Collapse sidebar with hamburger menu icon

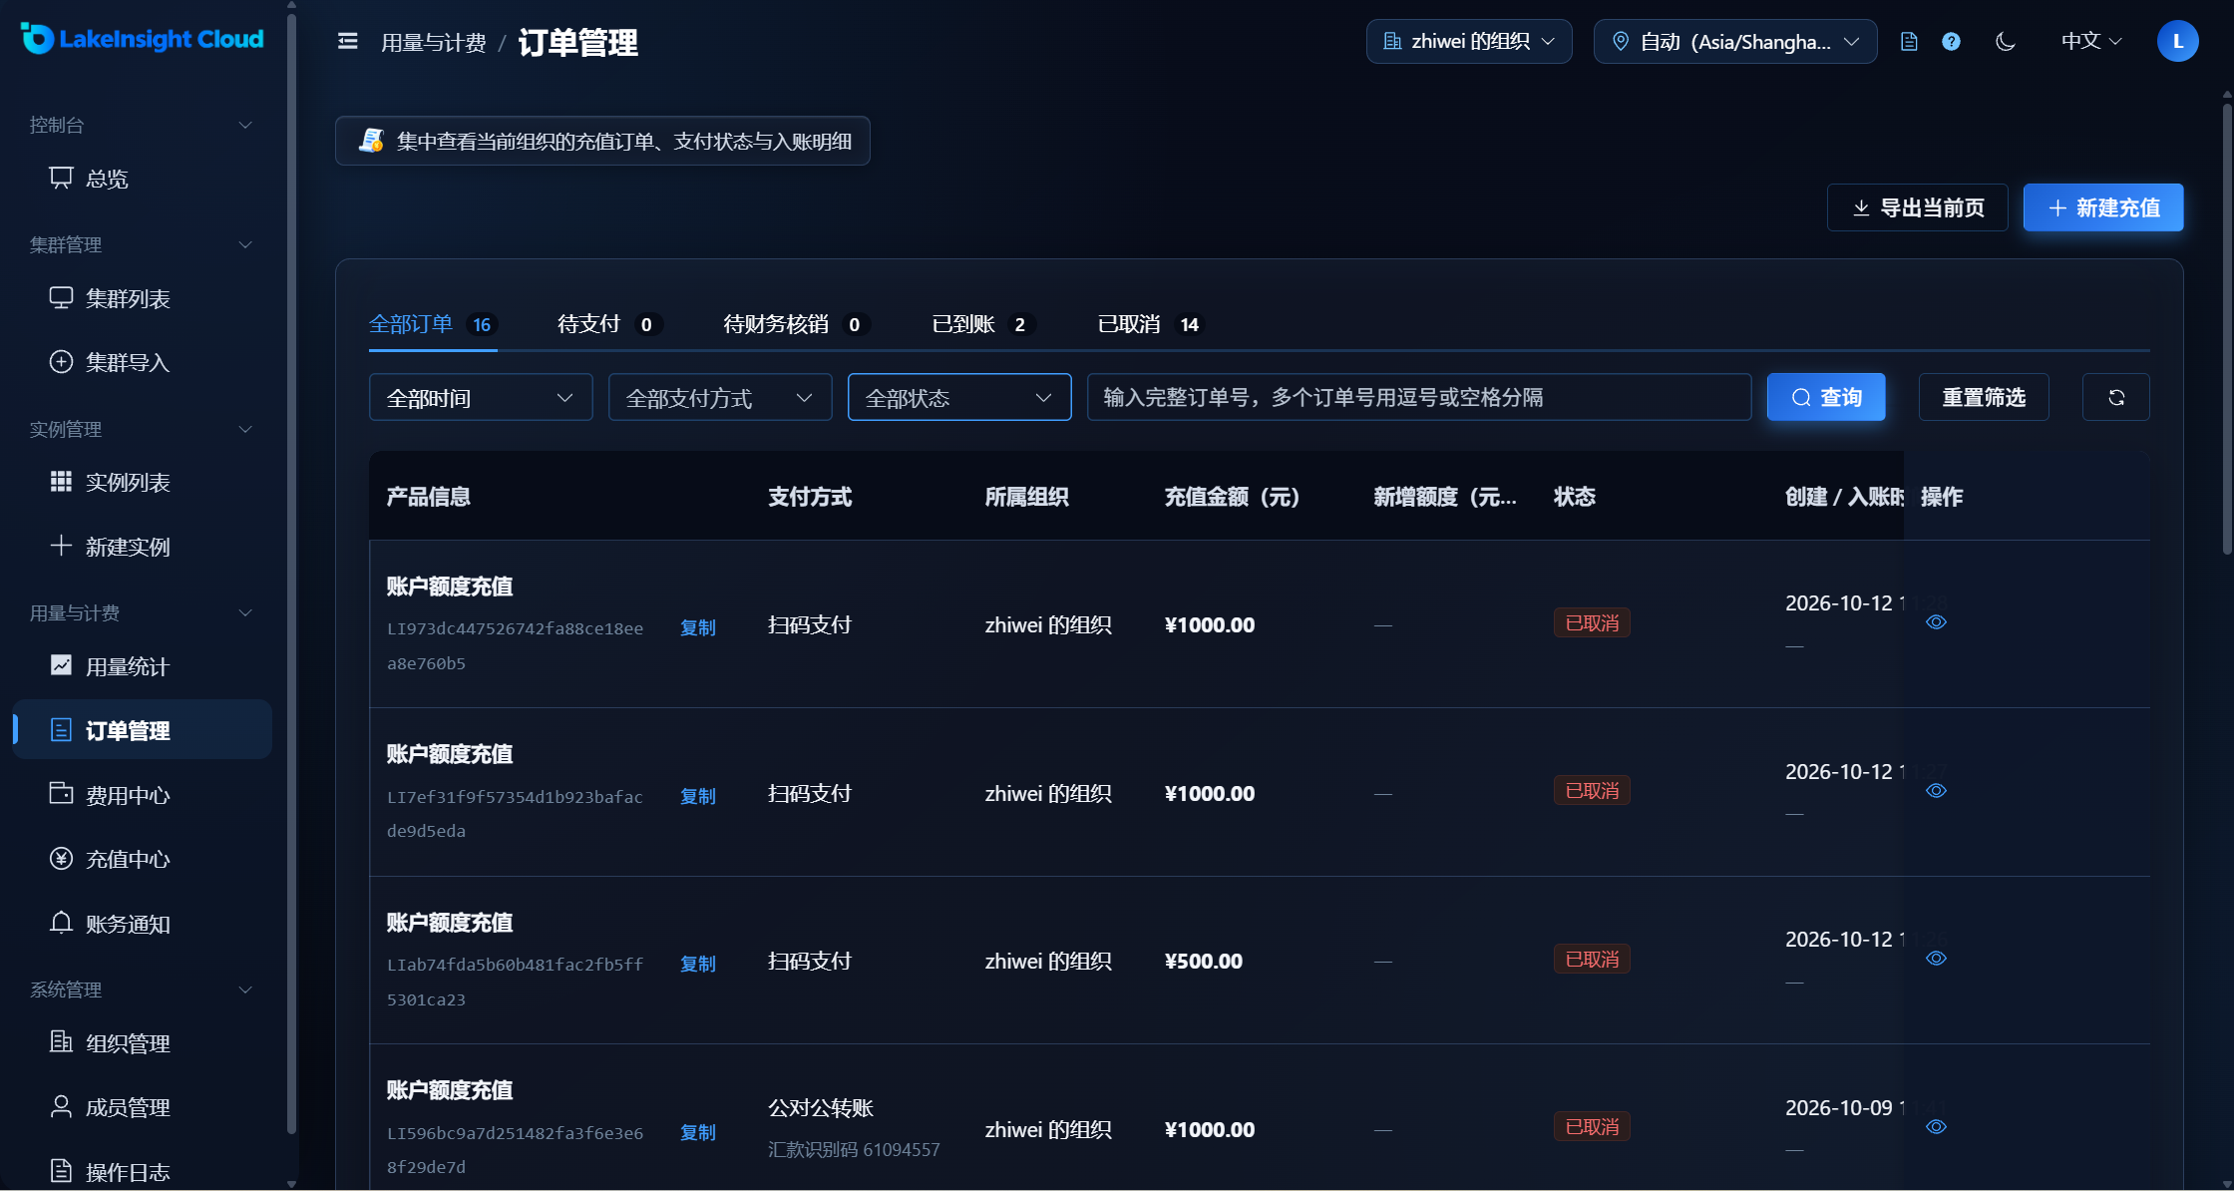[347, 41]
